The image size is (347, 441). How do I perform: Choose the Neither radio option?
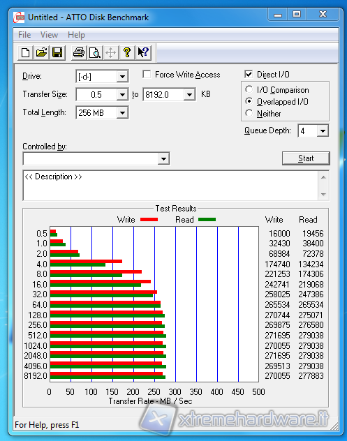[x=249, y=113]
